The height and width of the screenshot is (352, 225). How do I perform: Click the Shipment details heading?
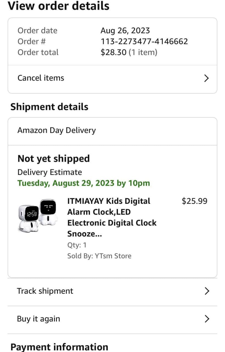tap(49, 107)
